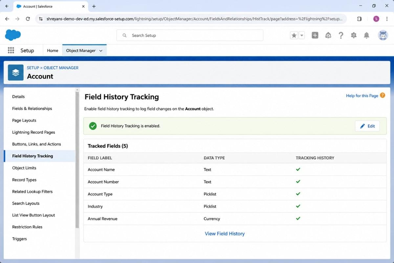
Task: Open Related Lookup Filters in sidebar
Action: [32, 191]
